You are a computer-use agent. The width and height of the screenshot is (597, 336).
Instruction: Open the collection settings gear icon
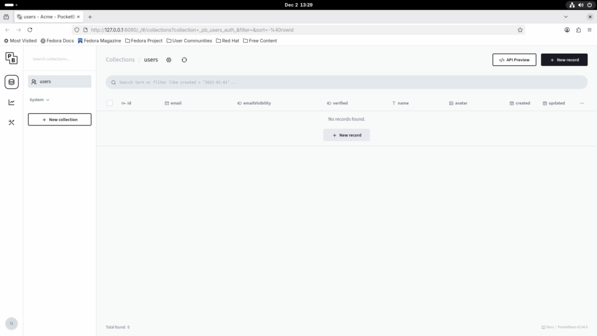[x=168, y=60]
